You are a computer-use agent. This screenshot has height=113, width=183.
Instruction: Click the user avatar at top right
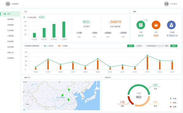click(167, 4)
